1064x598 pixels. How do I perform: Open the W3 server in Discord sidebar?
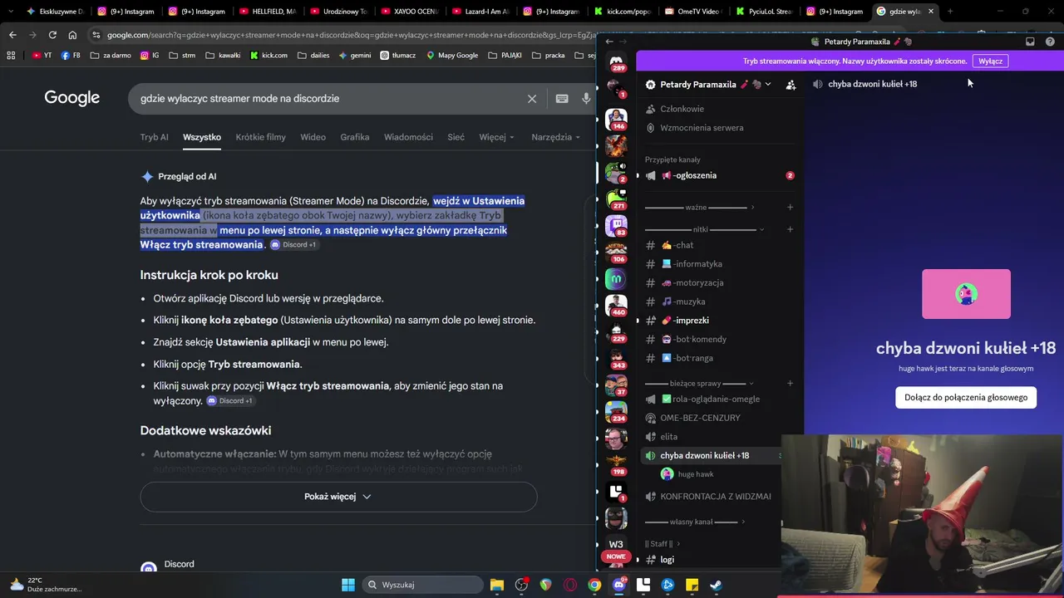(x=616, y=544)
